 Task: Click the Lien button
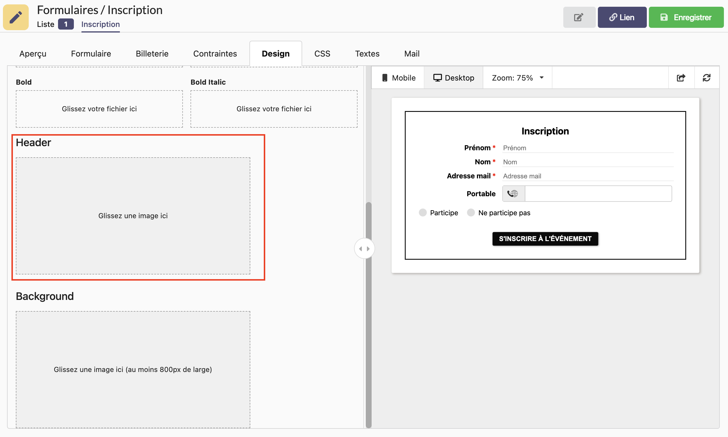pos(622,17)
